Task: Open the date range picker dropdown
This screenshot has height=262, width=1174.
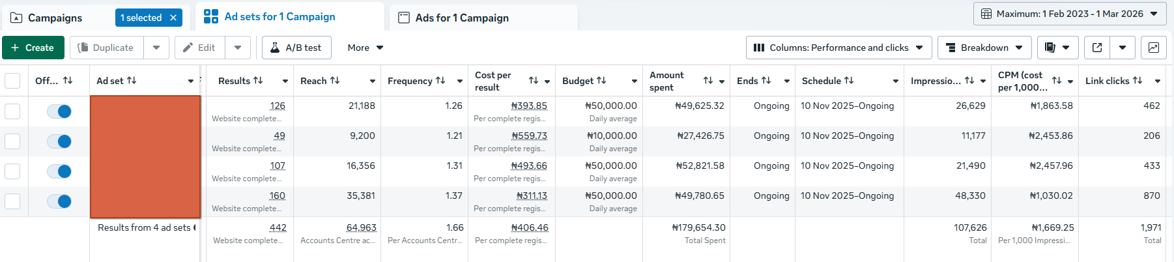Action: click(x=1069, y=14)
